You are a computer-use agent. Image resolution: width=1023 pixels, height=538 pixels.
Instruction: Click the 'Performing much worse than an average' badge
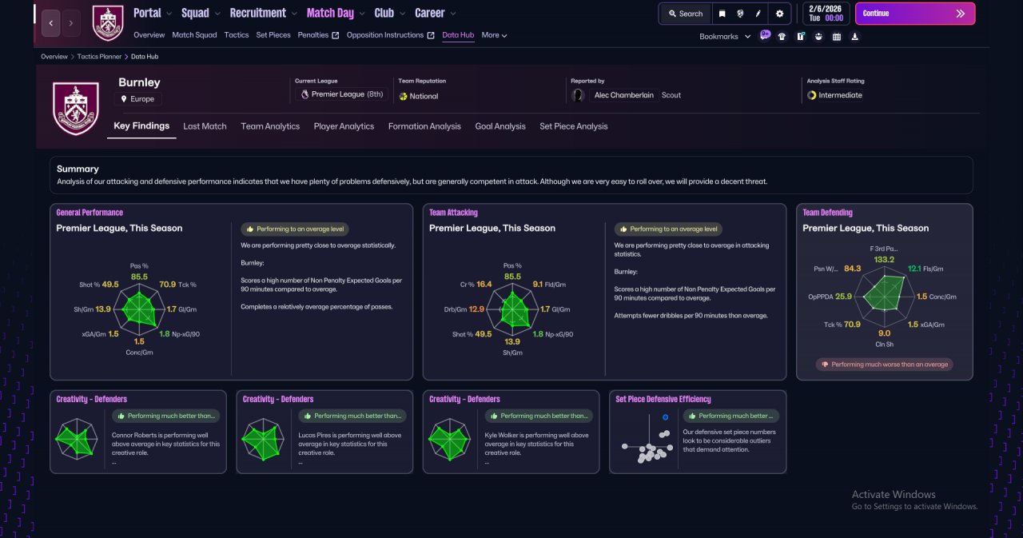(x=885, y=365)
